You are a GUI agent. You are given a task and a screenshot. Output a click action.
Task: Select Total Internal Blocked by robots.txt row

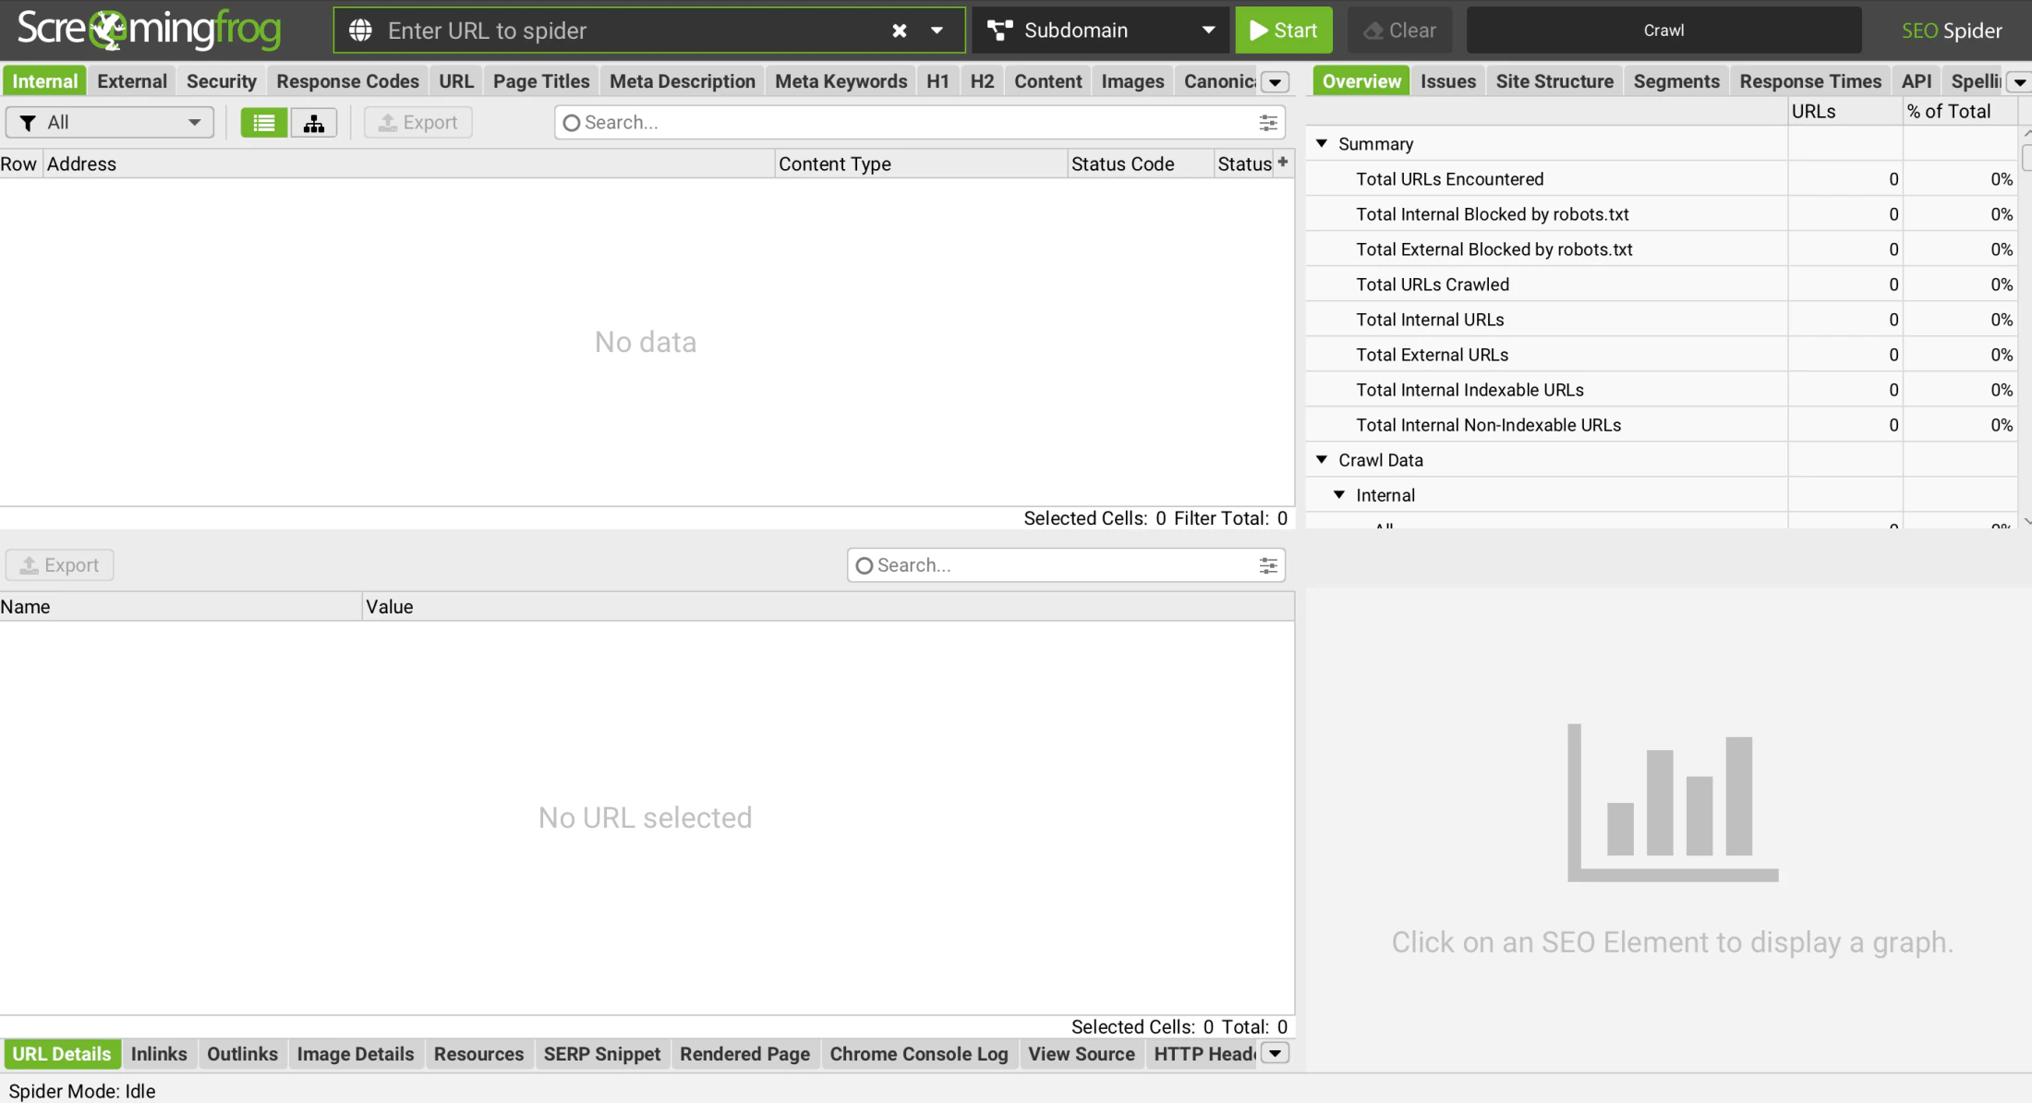click(1661, 214)
